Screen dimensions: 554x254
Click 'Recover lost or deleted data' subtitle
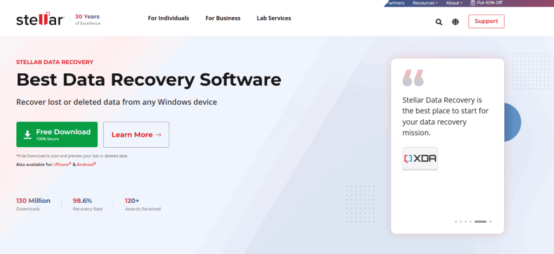[x=117, y=102]
